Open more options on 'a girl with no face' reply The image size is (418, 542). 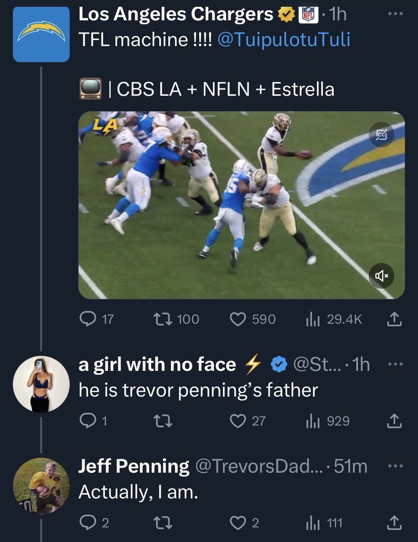395,364
